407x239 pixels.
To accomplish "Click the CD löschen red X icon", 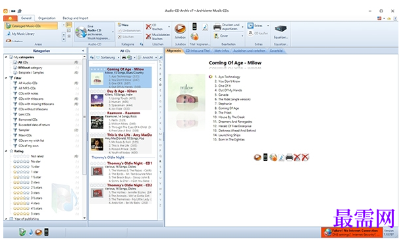I will pos(148,27).
